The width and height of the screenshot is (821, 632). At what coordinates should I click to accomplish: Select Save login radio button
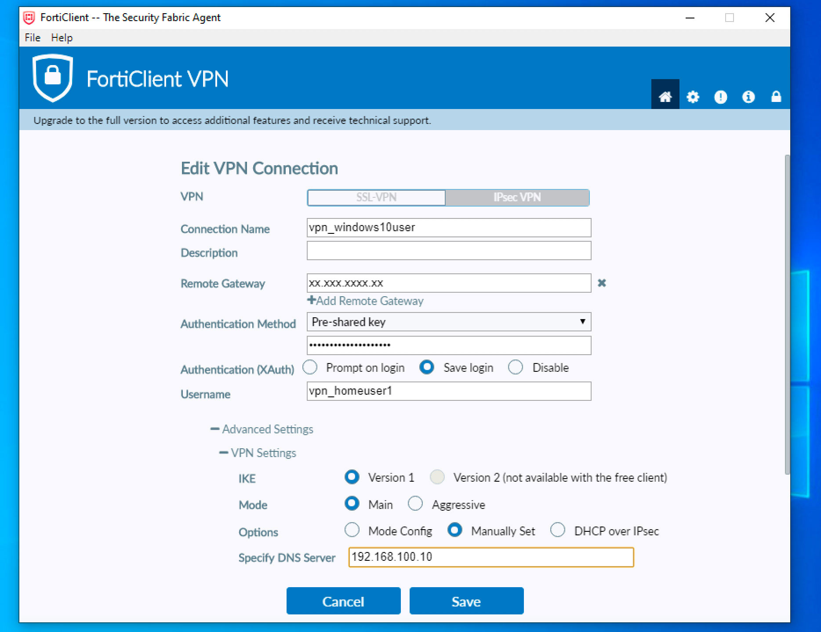[x=427, y=367]
